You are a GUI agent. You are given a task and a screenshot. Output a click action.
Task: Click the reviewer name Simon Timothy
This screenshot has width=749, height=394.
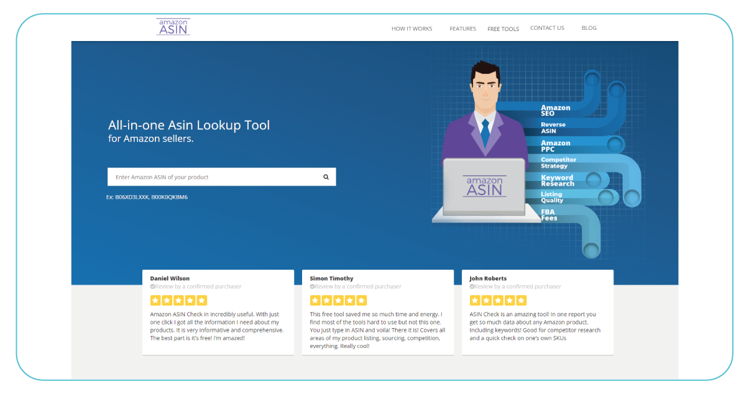(331, 278)
